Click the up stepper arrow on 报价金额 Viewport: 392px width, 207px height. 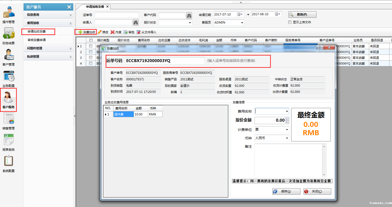[287, 119]
